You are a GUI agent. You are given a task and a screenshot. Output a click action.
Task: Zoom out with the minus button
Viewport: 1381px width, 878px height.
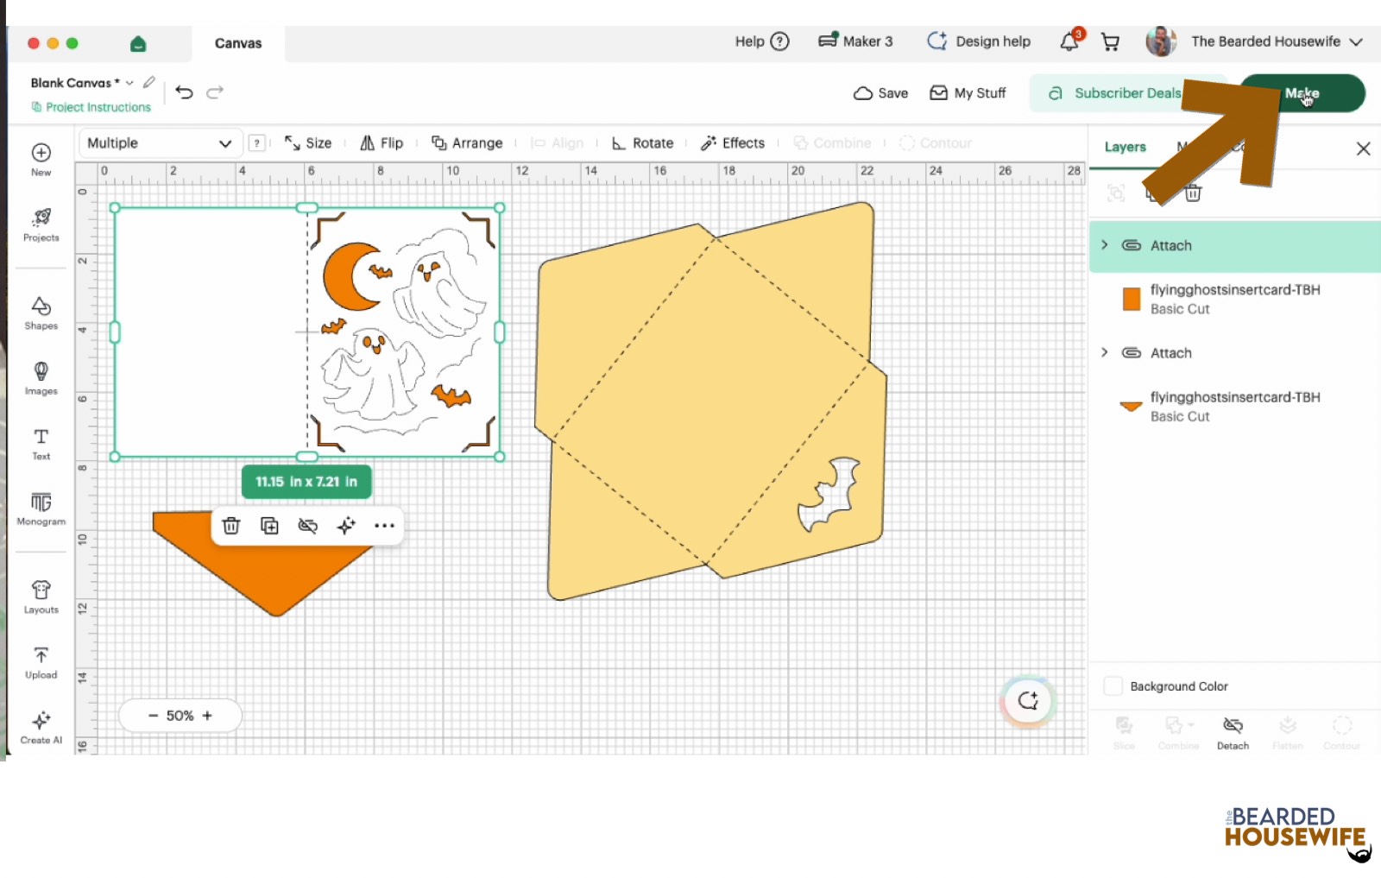point(154,716)
